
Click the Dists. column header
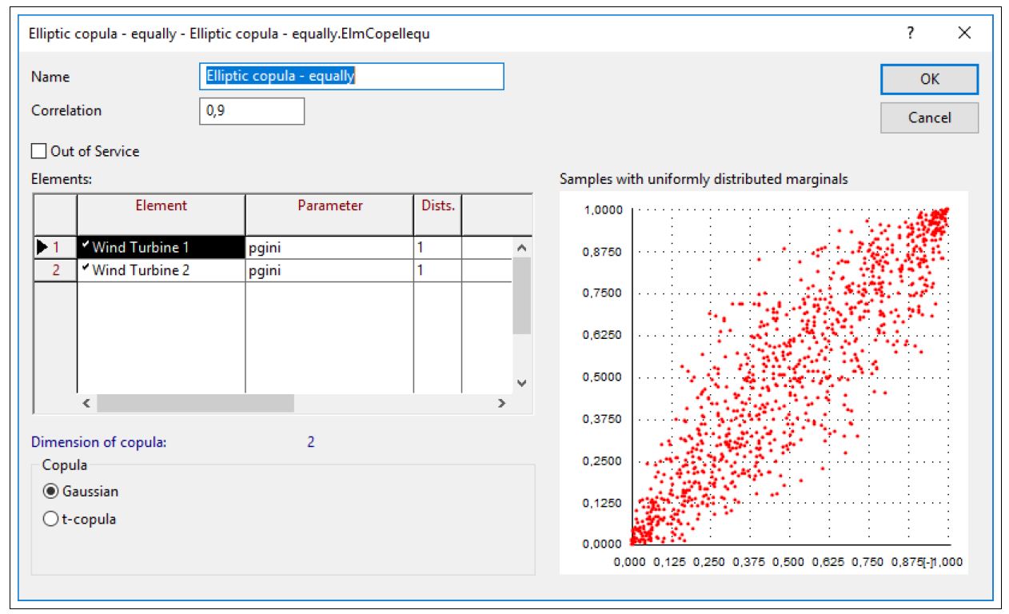(437, 206)
